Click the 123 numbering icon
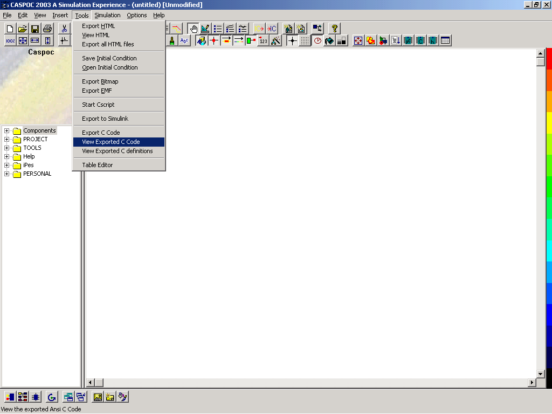The height and width of the screenshot is (414, 552). (x=263, y=41)
